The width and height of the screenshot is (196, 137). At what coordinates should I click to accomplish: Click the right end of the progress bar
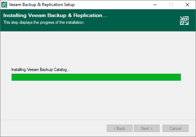[x=179, y=77]
